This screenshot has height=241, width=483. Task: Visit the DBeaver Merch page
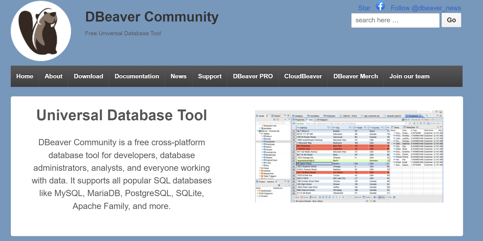point(356,76)
